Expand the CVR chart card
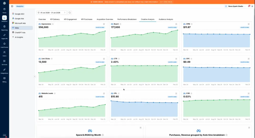Viewport: 255px width, 138px height. tap(248, 93)
